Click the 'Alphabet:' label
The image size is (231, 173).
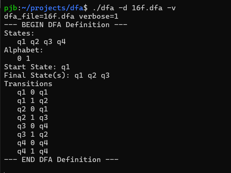pyautogui.click(x=24, y=50)
